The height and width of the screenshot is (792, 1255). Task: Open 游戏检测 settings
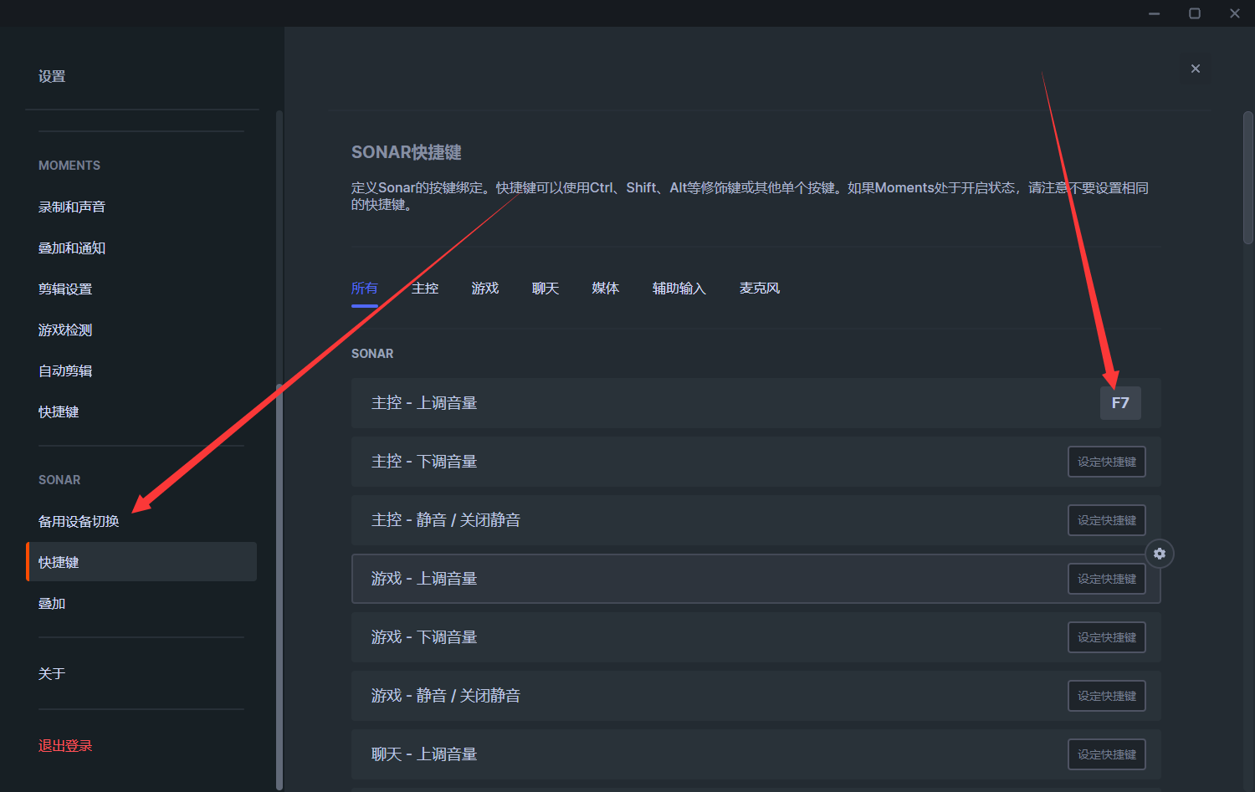[x=65, y=330]
